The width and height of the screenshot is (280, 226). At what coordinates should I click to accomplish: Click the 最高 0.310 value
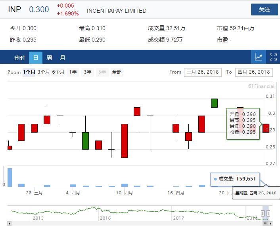click(92, 28)
